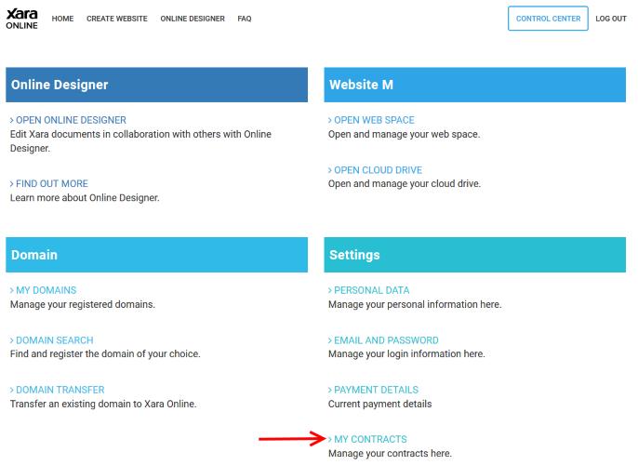Viewport: 638px width, 465px height.
Task: Click text 'Find and register the domain of your choice.'
Action: (x=105, y=354)
